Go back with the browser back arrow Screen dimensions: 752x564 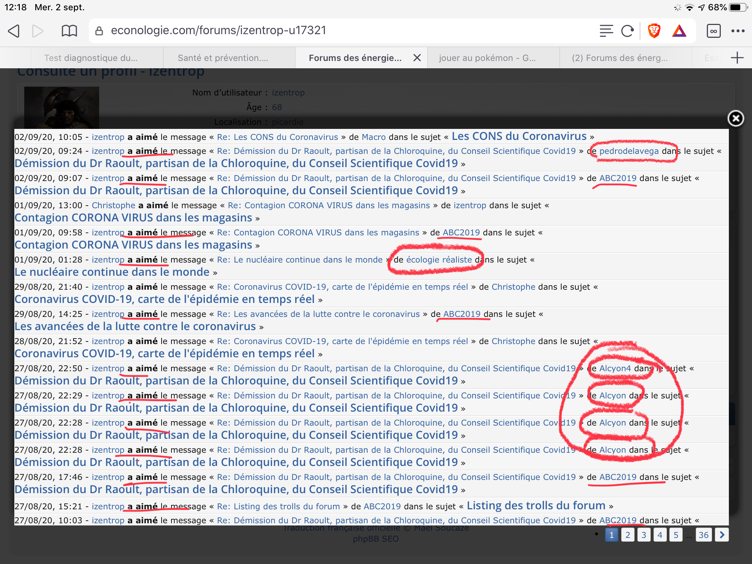[14, 31]
